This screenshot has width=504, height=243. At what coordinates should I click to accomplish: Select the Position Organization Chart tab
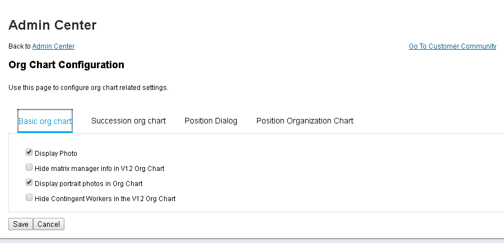click(305, 121)
